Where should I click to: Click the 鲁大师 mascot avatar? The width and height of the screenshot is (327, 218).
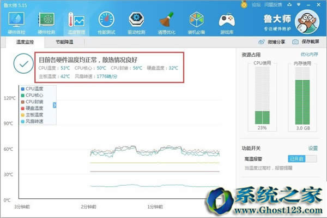tap(307, 21)
